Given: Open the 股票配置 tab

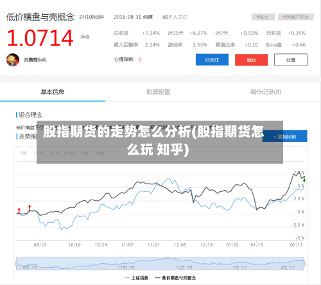Looking at the screenshot, I should (x=158, y=92).
